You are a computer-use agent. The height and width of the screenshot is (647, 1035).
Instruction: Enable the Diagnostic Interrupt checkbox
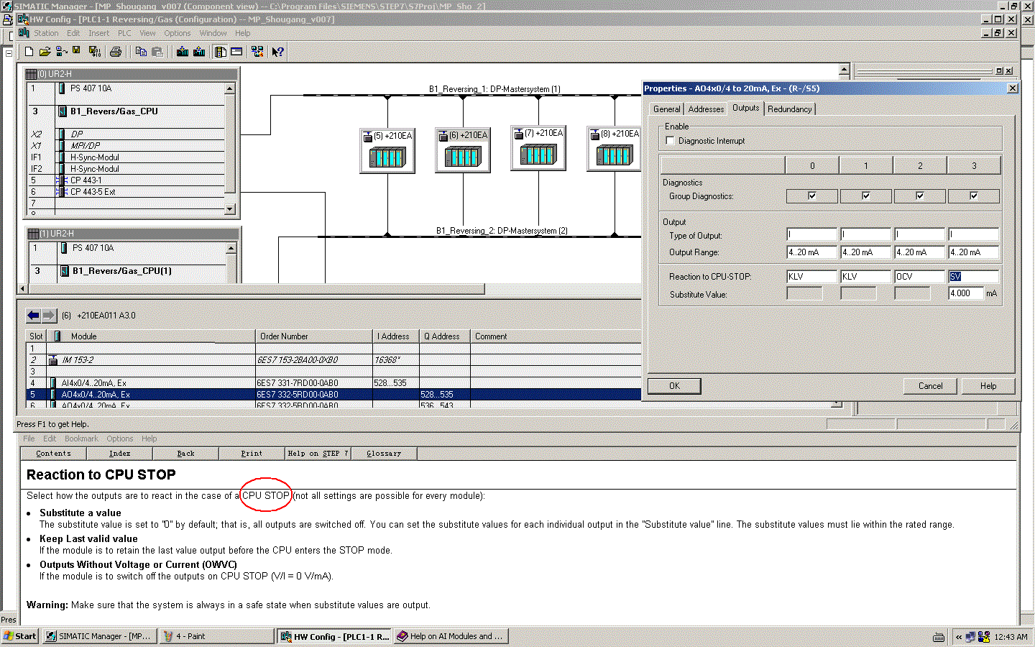click(x=670, y=141)
